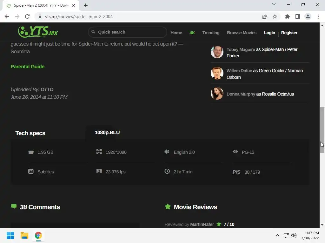Click the closed captions Subtitles icon
The width and height of the screenshot is (325, 243).
31,171
